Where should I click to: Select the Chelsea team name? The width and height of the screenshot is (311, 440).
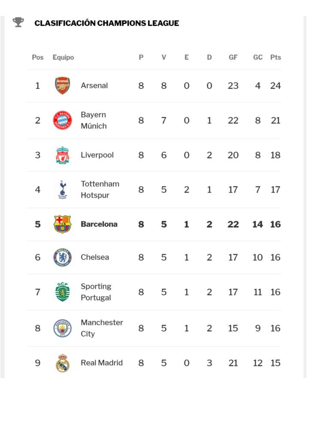95,257
